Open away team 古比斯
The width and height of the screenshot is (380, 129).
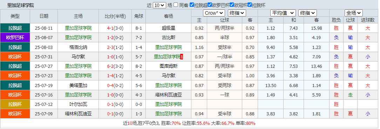[x=168, y=38]
